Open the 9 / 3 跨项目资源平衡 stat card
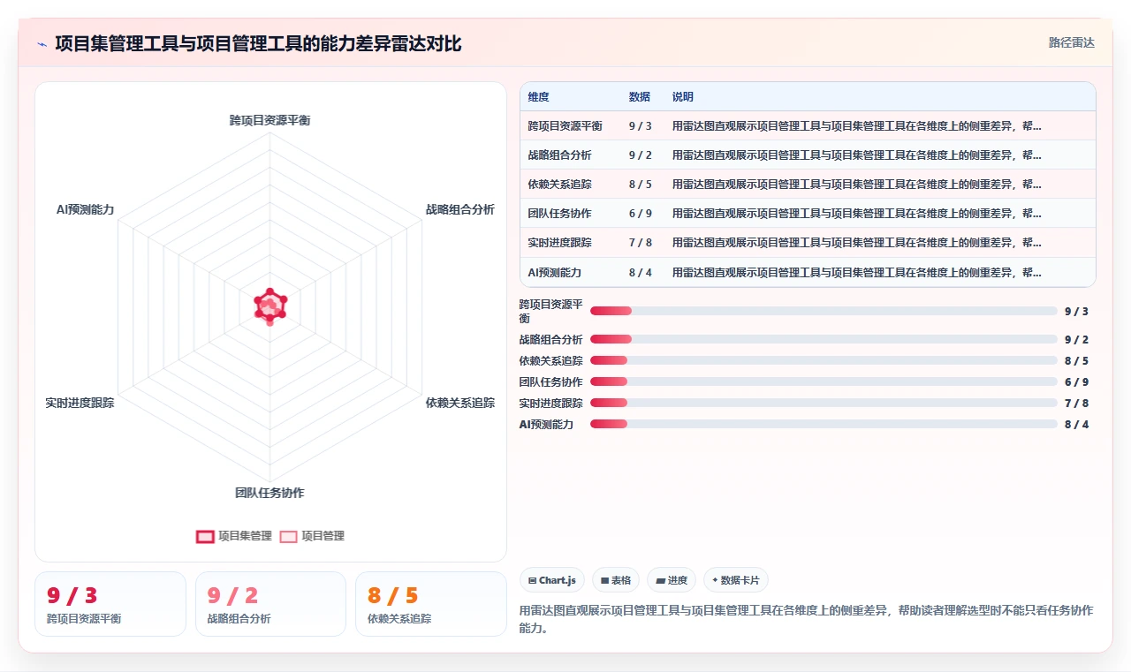Image resolution: width=1131 pixels, height=672 pixels. 110,604
